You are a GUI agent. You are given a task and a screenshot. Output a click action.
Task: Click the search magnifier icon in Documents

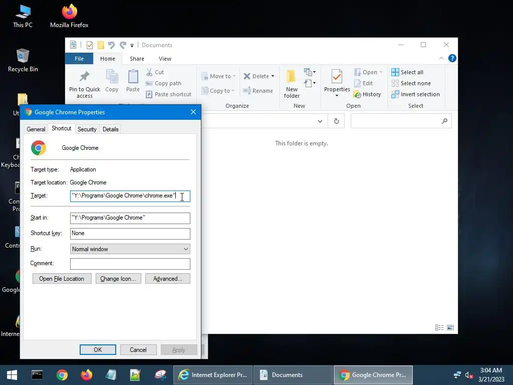pyautogui.click(x=444, y=121)
